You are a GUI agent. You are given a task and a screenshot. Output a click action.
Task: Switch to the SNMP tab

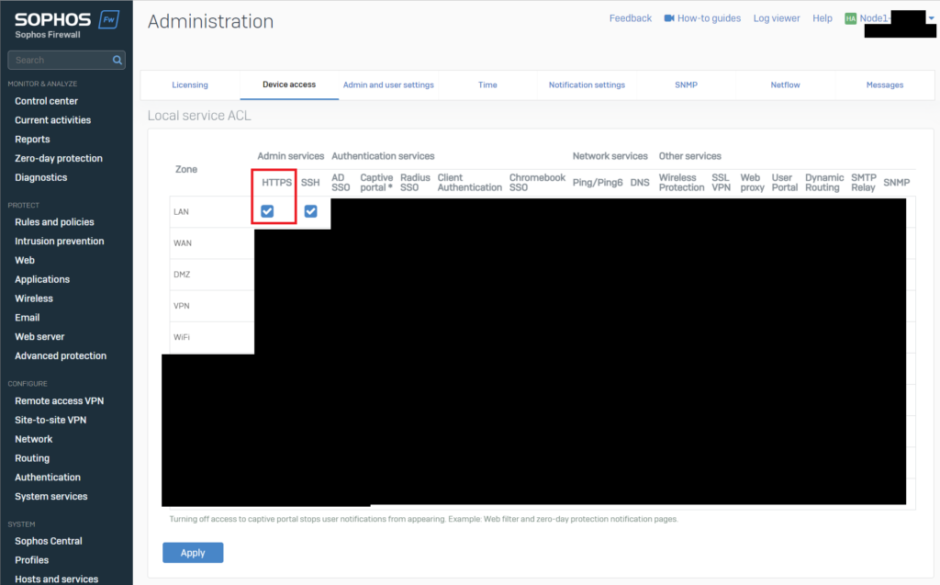tap(686, 84)
